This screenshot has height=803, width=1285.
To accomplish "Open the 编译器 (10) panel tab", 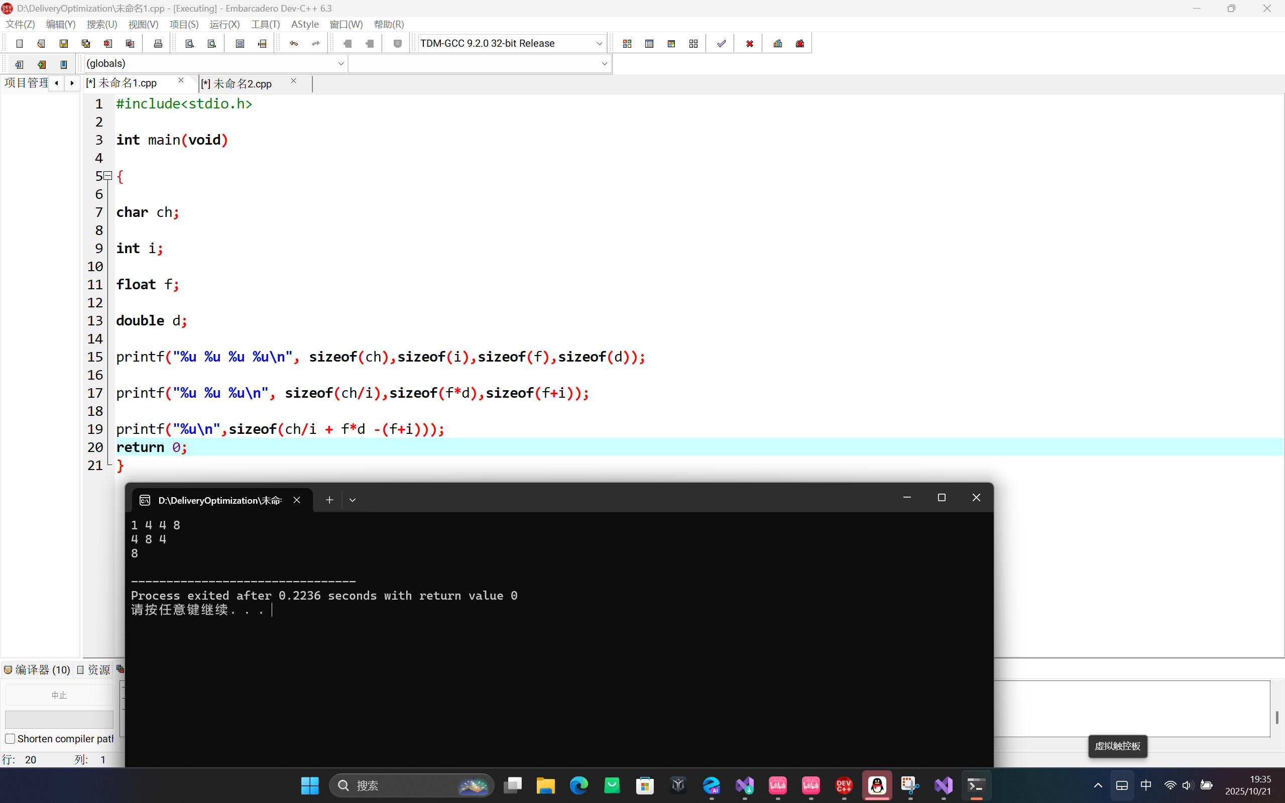I will tap(37, 670).
